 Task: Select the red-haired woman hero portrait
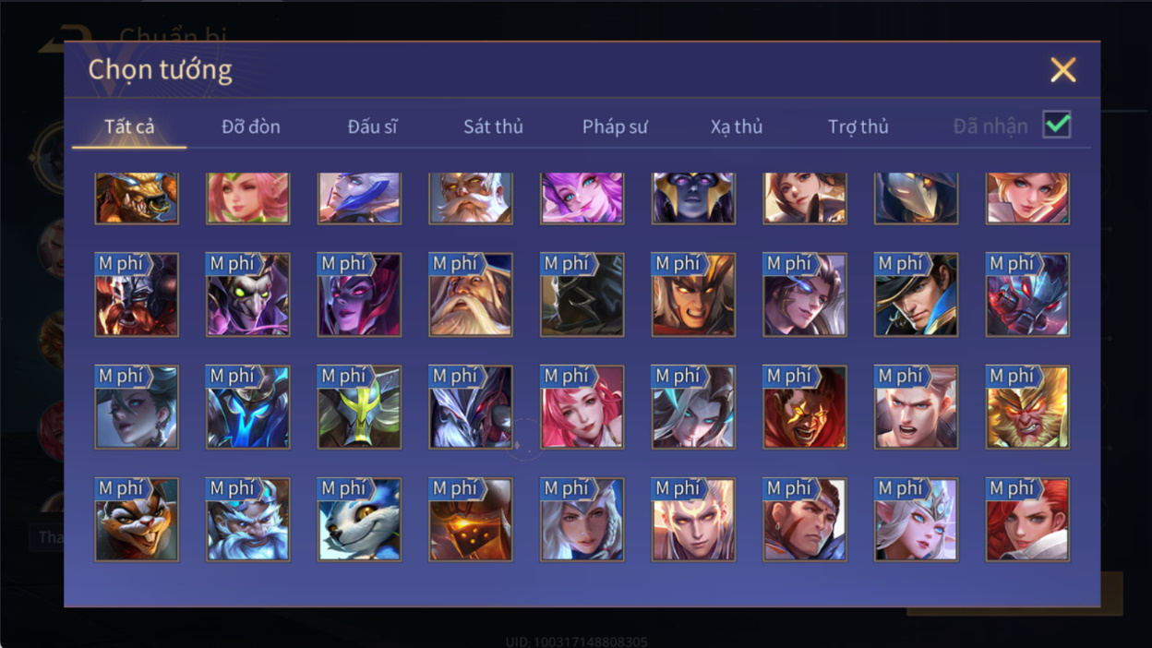(x=1027, y=520)
